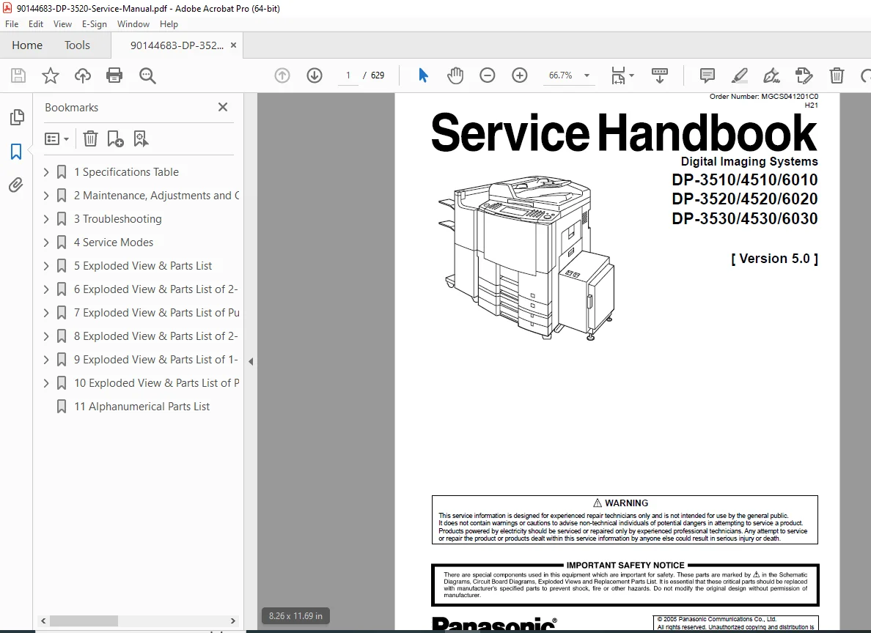
Task: Click the scrolling mode keyboard icon
Action: [659, 75]
